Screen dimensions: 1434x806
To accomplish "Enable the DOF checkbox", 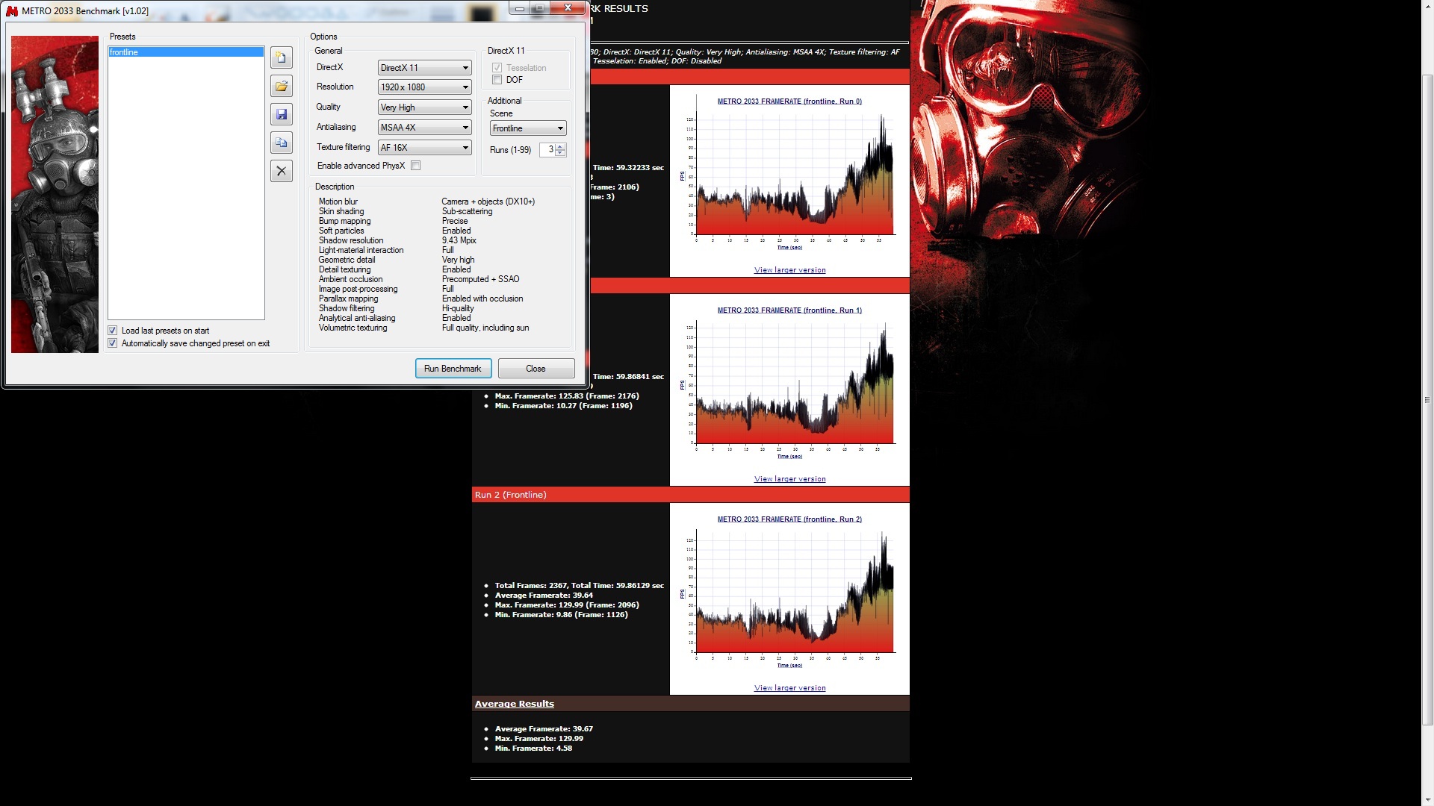I will tap(497, 80).
